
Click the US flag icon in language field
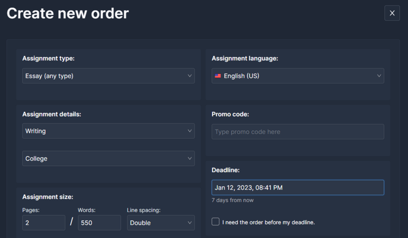pyautogui.click(x=218, y=76)
